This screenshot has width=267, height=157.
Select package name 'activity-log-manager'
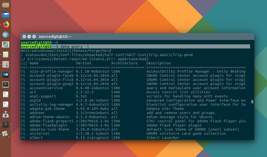click(51, 104)
